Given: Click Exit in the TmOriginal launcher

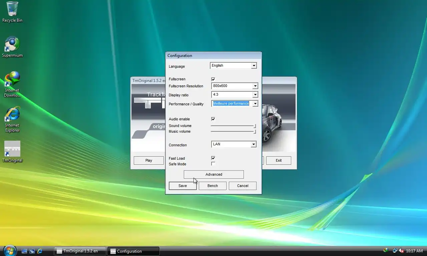Looking at the screenshot, I should (x=279, y=160).
